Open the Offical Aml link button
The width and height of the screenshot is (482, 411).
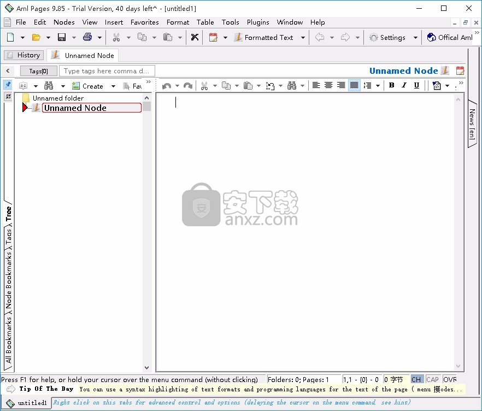[x=449, y=38]
